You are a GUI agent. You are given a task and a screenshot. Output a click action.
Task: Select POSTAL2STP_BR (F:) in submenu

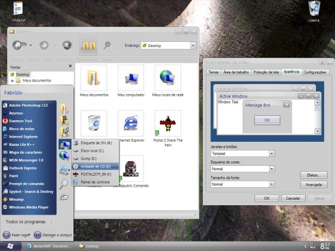pyautogui.click(x=95, y=174)
